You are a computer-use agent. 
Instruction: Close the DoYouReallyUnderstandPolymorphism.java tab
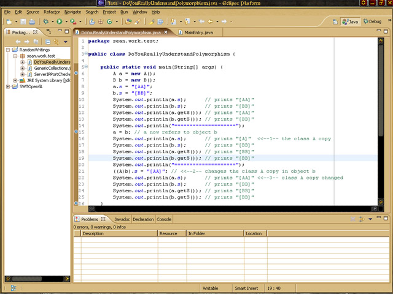166,32
